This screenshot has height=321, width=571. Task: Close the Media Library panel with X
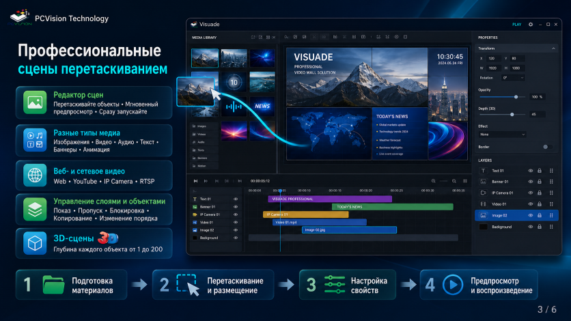[274, 37]
